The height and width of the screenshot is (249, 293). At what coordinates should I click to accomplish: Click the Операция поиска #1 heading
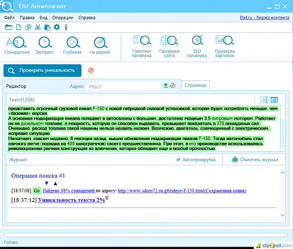click(x=38, y=176)
